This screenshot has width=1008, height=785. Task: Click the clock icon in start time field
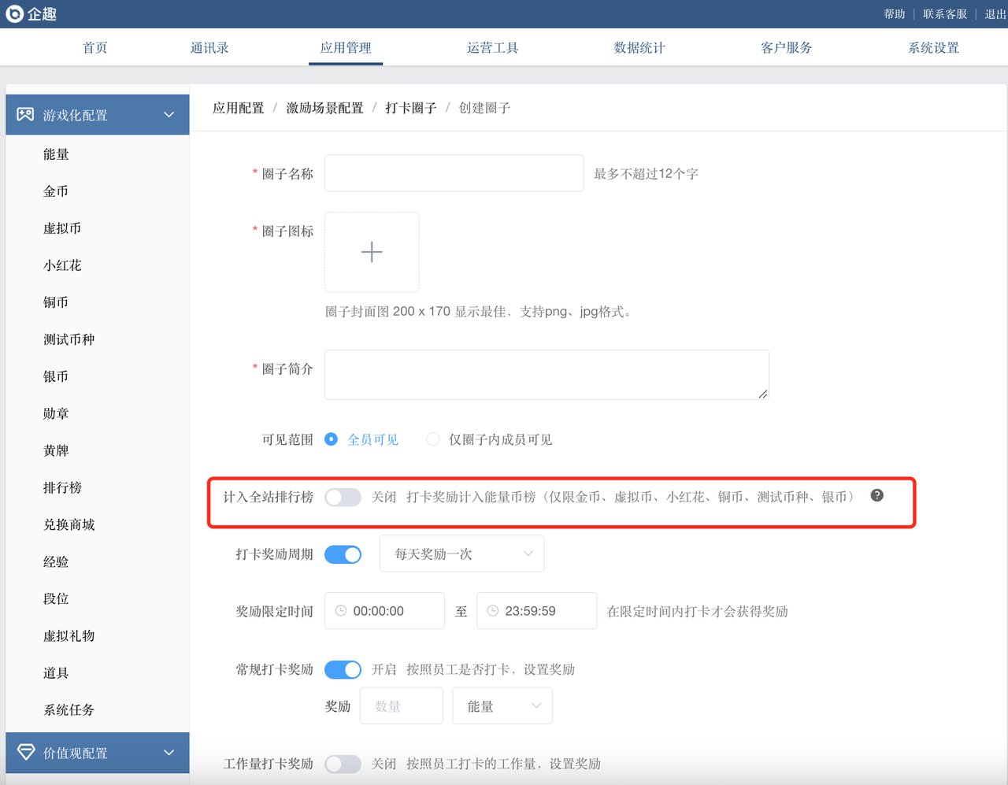[341, 611]
